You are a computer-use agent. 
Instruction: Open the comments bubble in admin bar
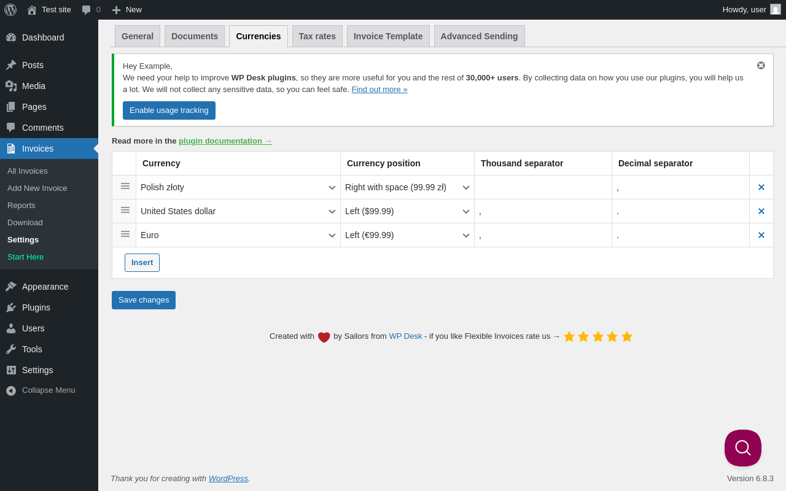87,10
